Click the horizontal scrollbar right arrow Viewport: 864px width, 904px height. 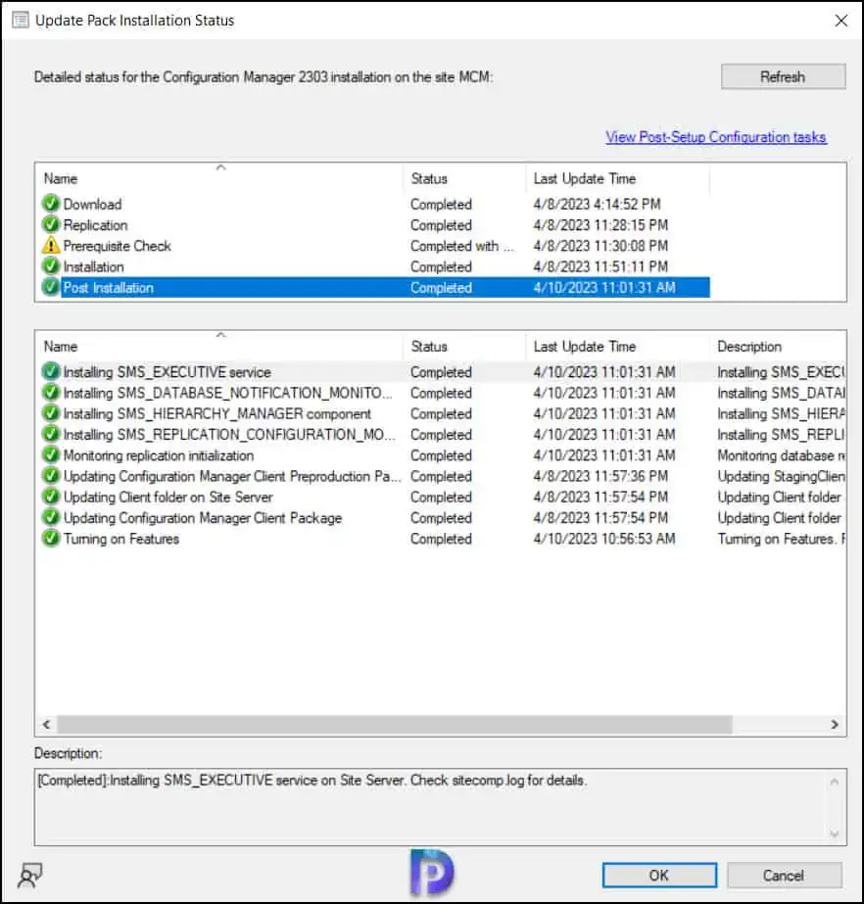[835, 724]
